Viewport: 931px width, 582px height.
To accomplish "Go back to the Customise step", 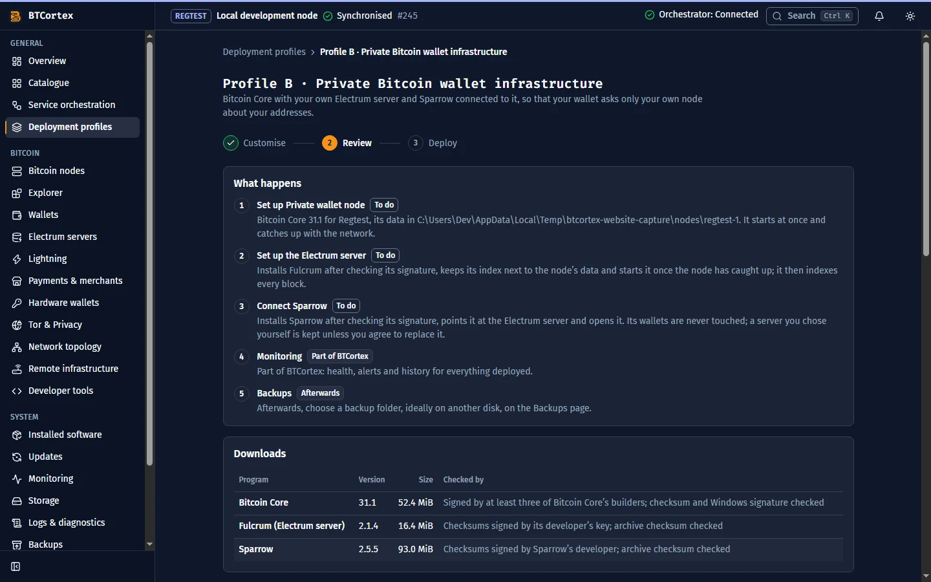I will (255, 143).
